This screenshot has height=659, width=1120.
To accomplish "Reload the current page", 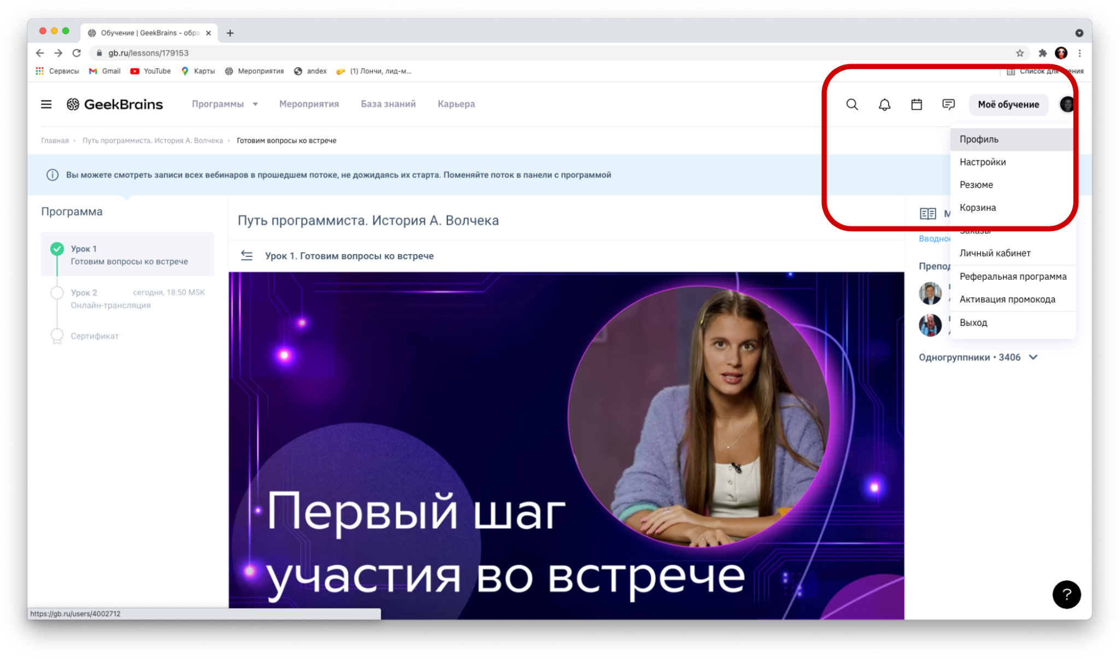I will 77,53.
